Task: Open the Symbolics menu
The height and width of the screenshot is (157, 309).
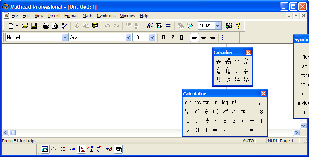Action: (106, 16)
